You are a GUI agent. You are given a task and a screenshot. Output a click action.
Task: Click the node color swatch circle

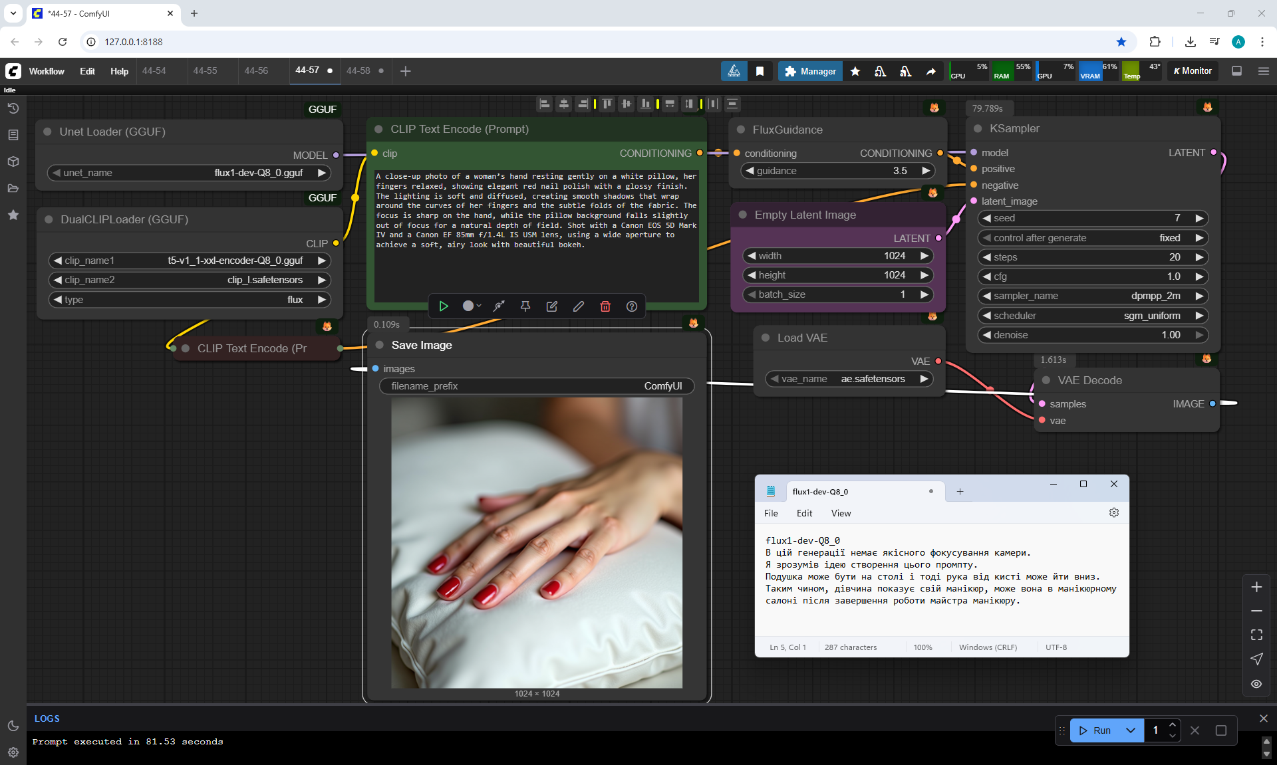pyautogui.click(x=468, y=306)
